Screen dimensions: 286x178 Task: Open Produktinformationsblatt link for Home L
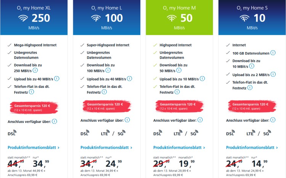[x=106, y=148]
